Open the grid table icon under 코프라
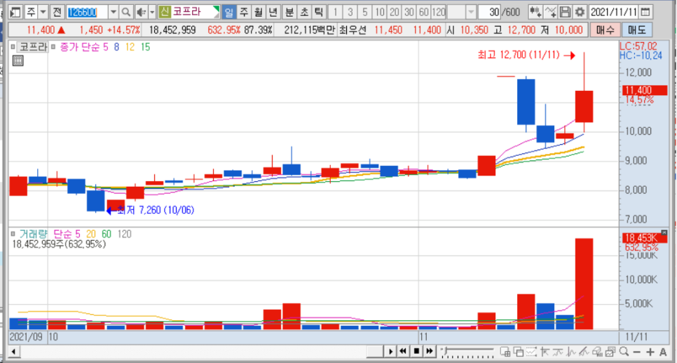This screenshot has height=363, width=677. pos(18,61)
